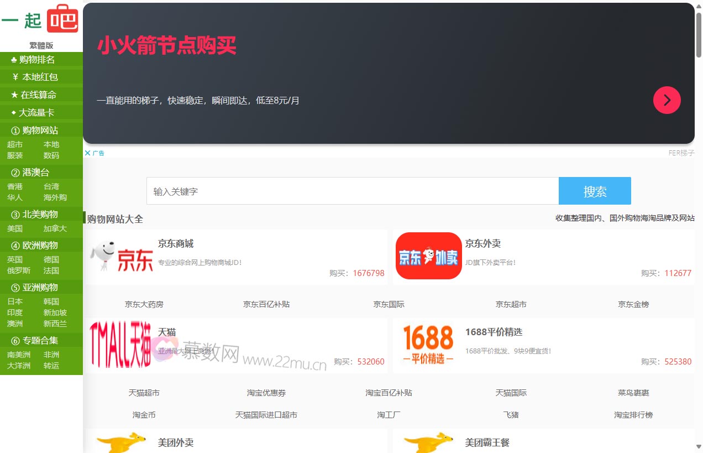
Task: Switch to 繁體版 language version
Action: 41,45
